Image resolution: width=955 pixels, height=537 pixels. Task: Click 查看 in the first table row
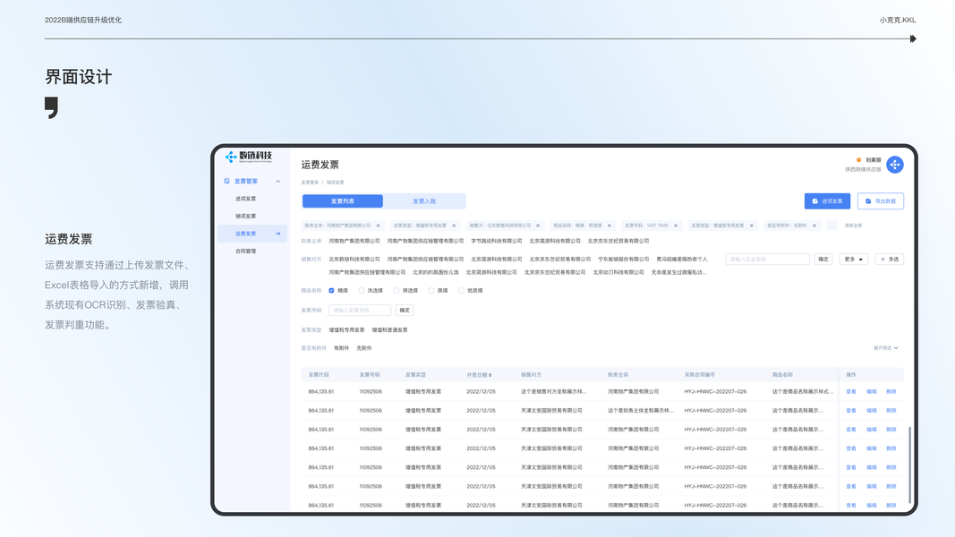[x=851, y=392]
